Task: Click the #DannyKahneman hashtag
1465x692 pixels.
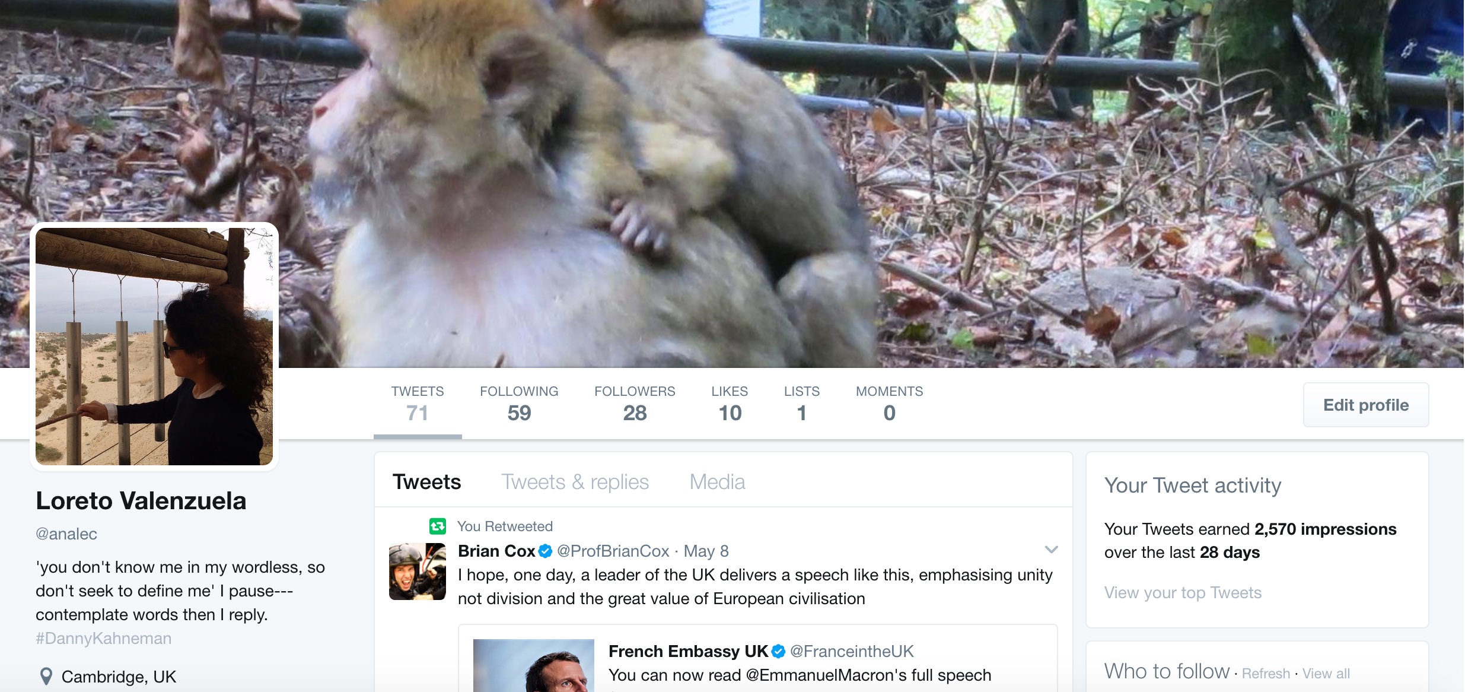Action: point(104,639)
